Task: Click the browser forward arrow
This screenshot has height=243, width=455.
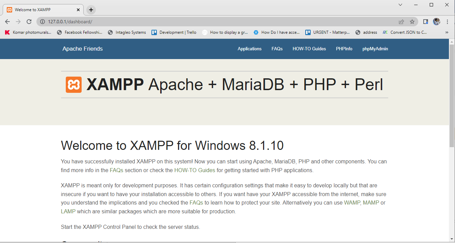Action: 18,22
